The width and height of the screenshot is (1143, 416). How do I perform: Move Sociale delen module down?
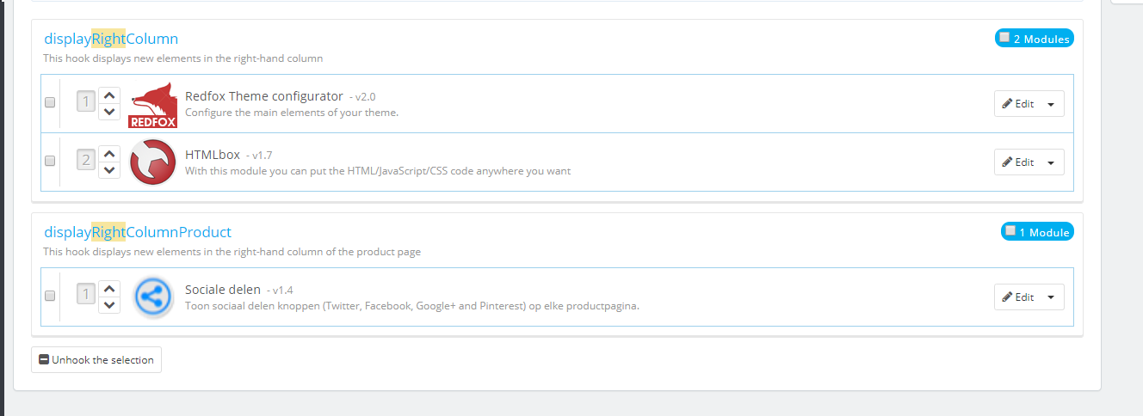109,304
